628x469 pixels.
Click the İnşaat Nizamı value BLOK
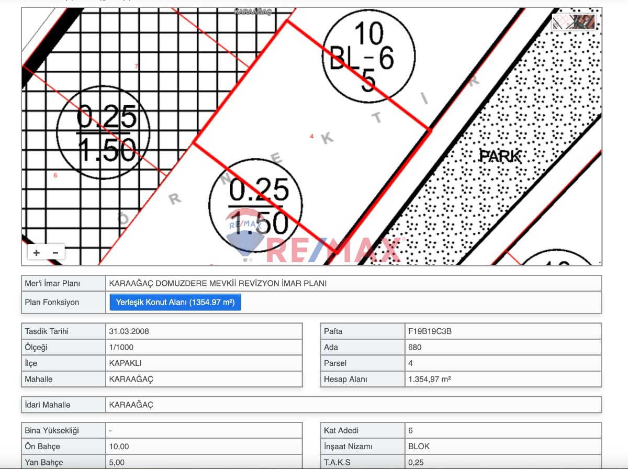point(419,446)
